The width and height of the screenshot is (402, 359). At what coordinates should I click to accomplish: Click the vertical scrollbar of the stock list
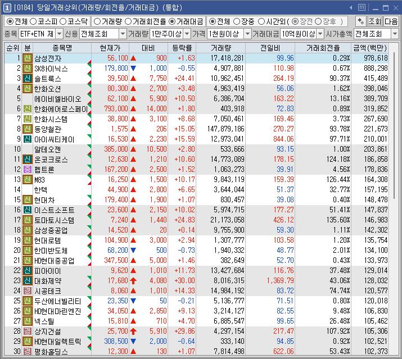click(394, 125)
